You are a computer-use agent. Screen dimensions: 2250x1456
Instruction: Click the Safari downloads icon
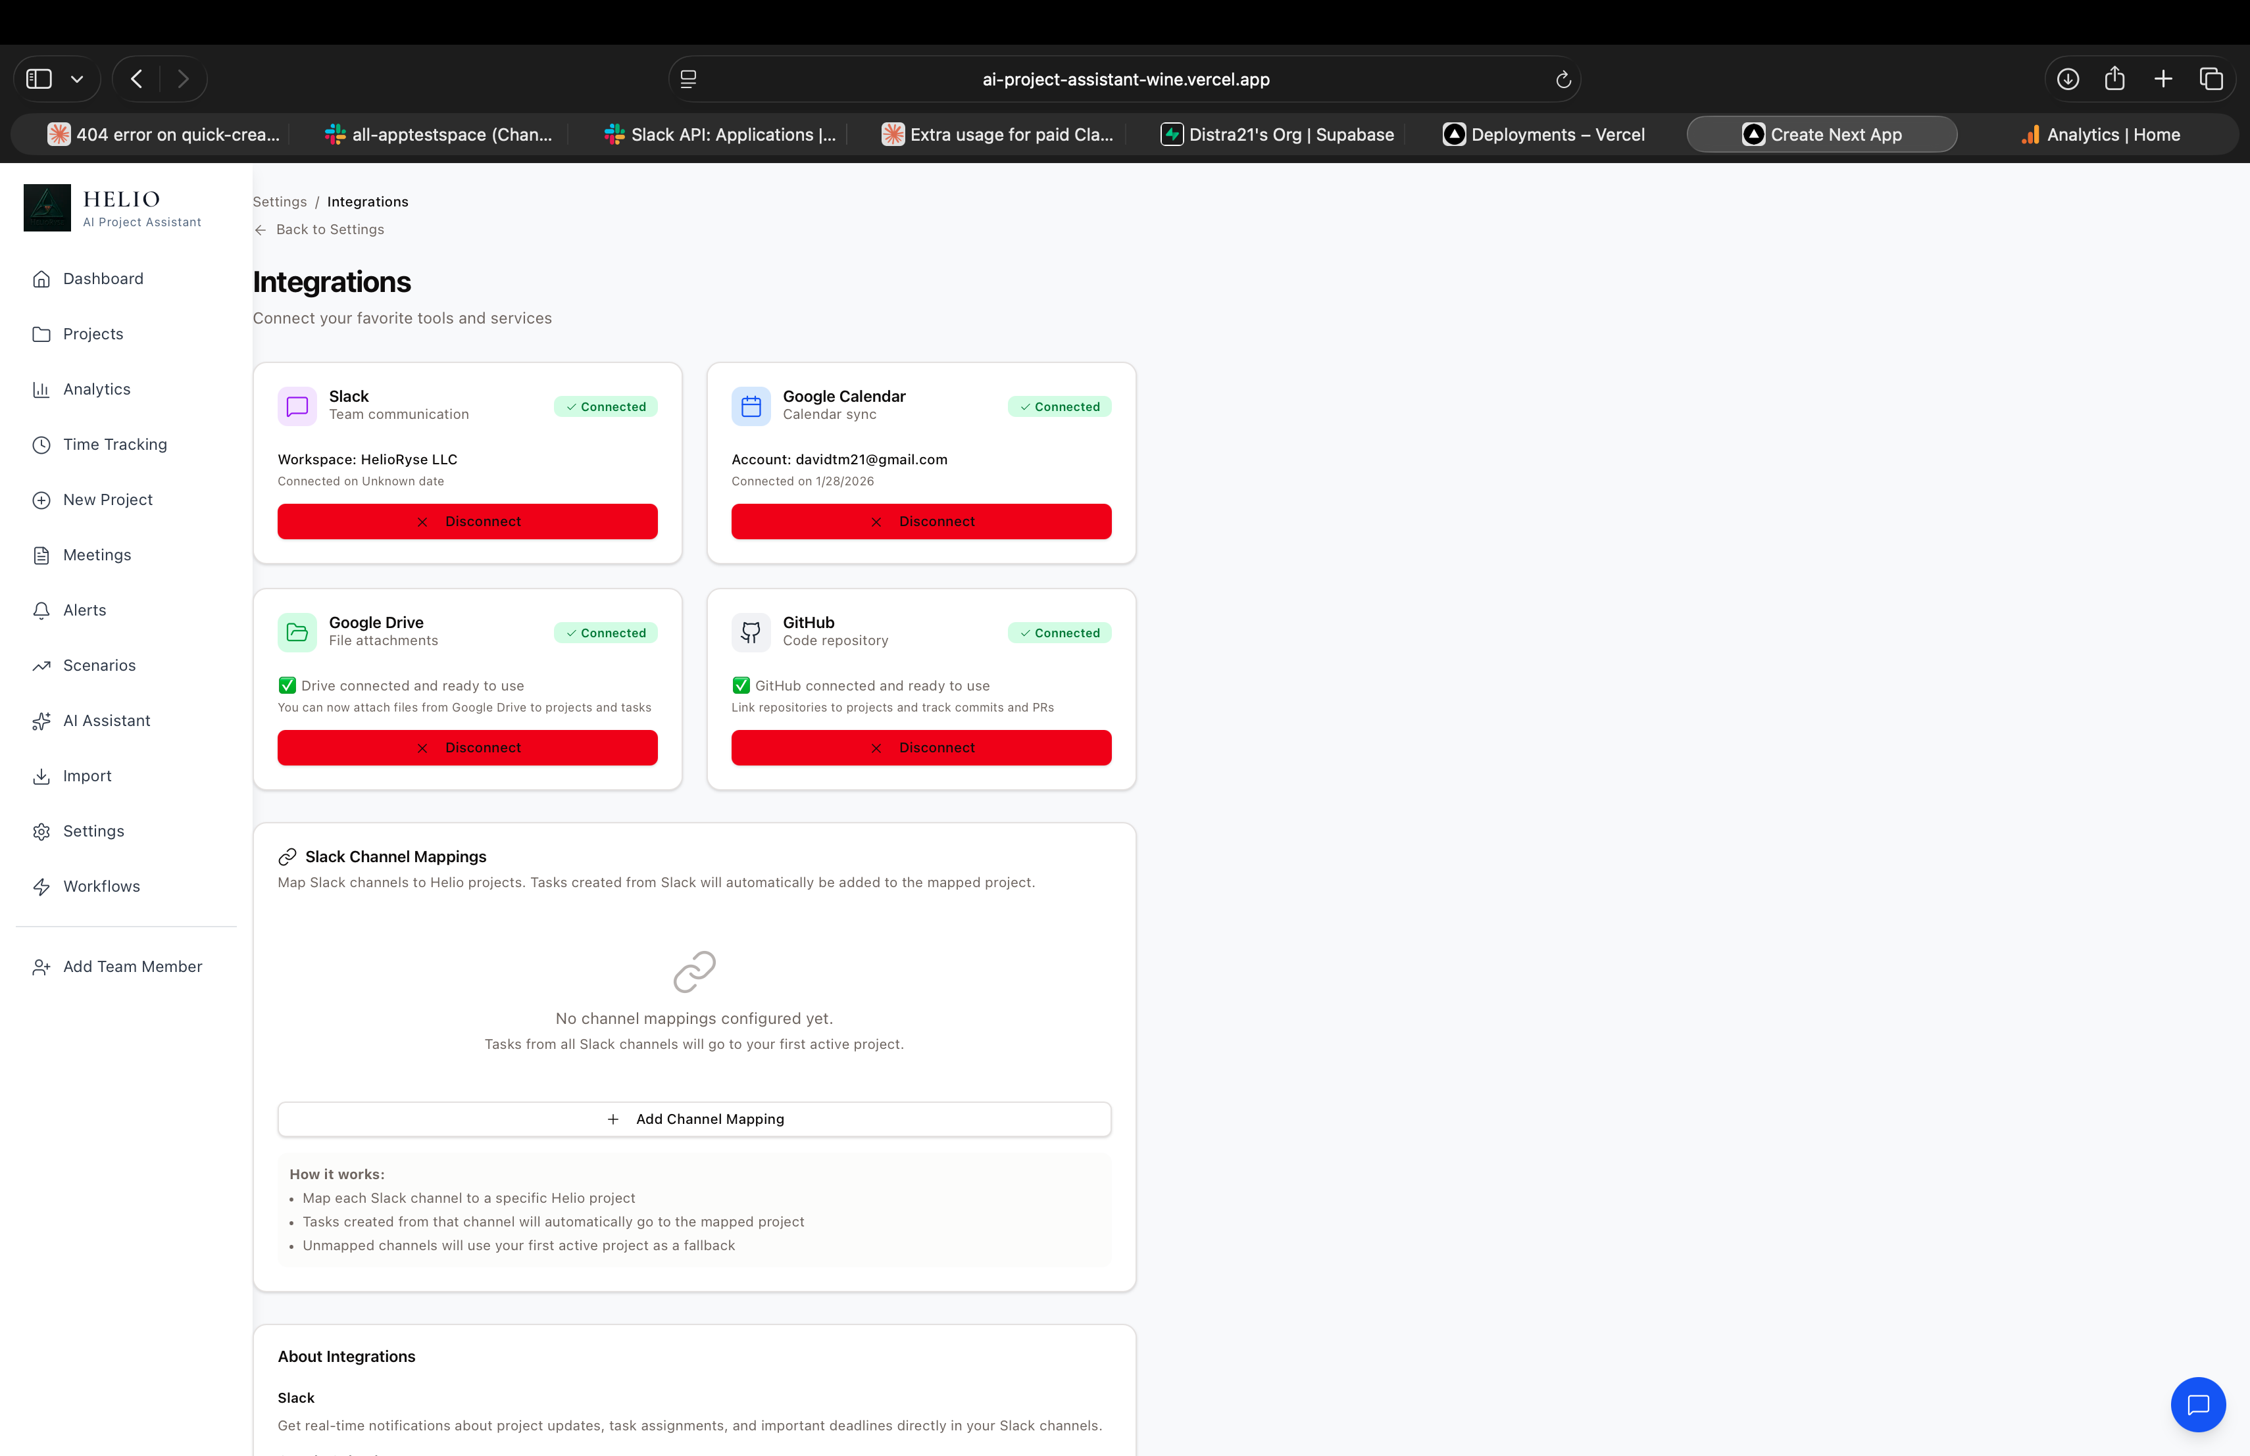[x=2068, y=80]
